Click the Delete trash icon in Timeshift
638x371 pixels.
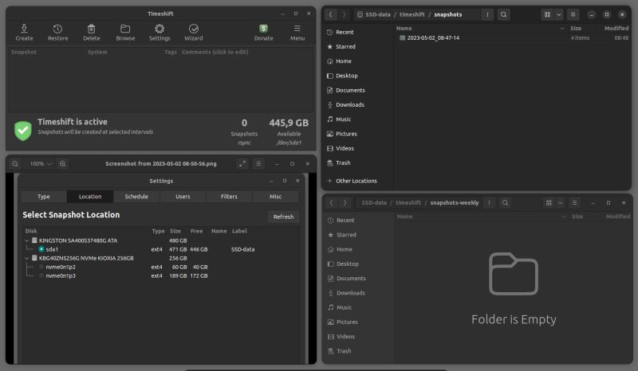(x=92, y=33)
